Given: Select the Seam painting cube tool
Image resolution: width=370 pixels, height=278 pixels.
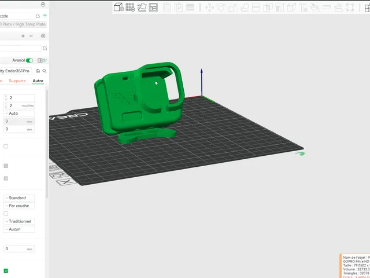Looking at the screenshot, I should pyautogui.click(x=291, y=8).
